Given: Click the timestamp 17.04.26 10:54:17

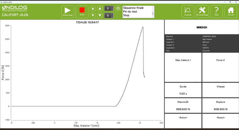Looking at the screenshot, I should pyautogui.click(x=87, y=22).
